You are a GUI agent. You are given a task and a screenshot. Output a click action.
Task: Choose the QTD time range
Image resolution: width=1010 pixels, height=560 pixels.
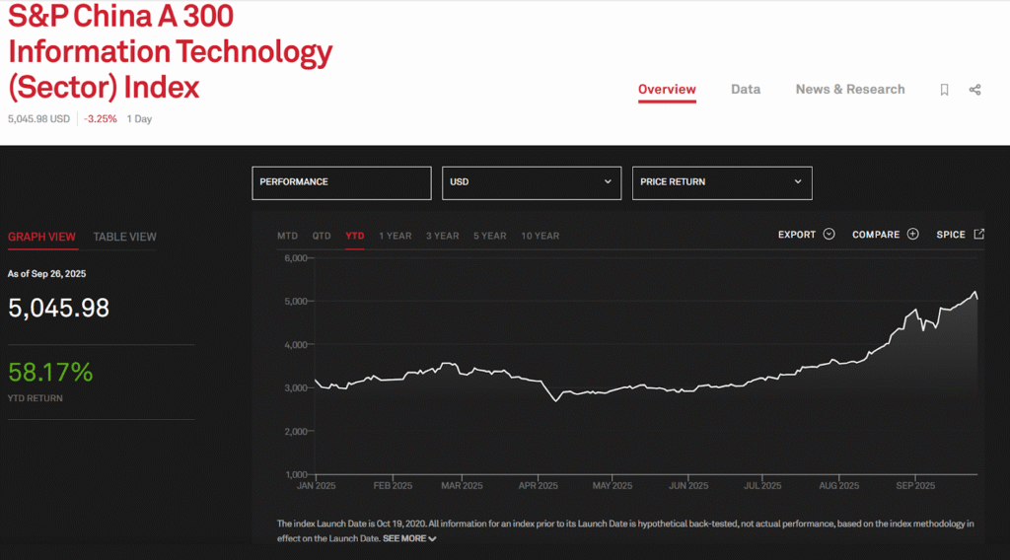click(x=322, y=236)
